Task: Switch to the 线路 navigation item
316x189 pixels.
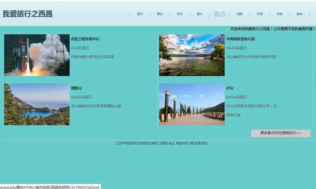Action: [240, 14]
